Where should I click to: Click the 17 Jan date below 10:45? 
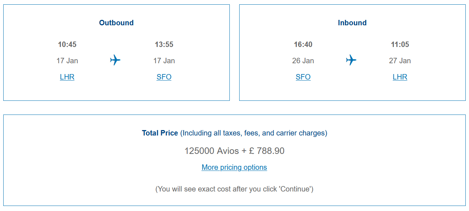coord(67,61)
